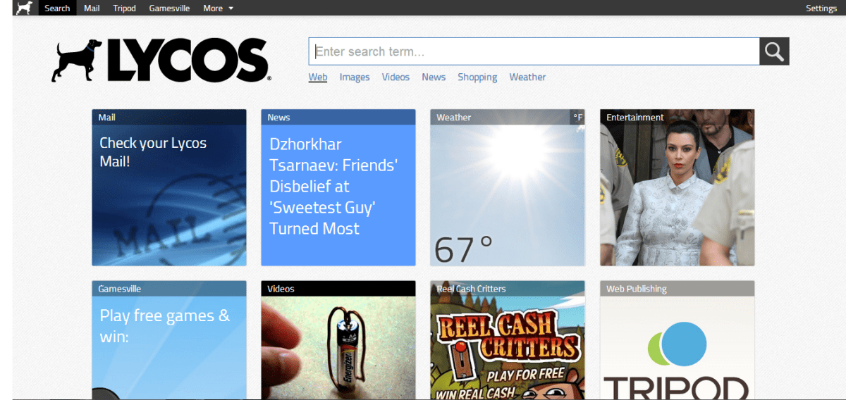Select Search in the top navigation bar
846x400 pixels.
57,8
